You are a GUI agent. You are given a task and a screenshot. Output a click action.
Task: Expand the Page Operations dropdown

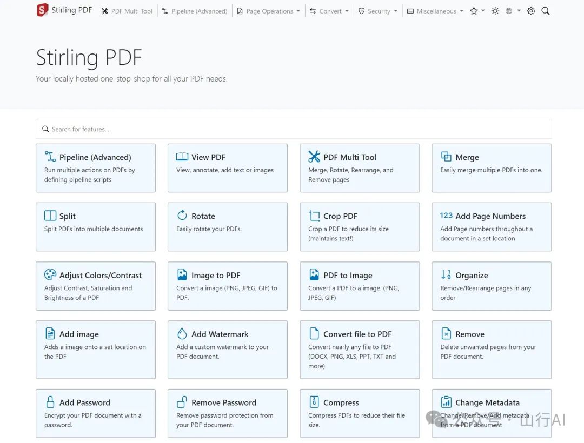tap(268, 11)
